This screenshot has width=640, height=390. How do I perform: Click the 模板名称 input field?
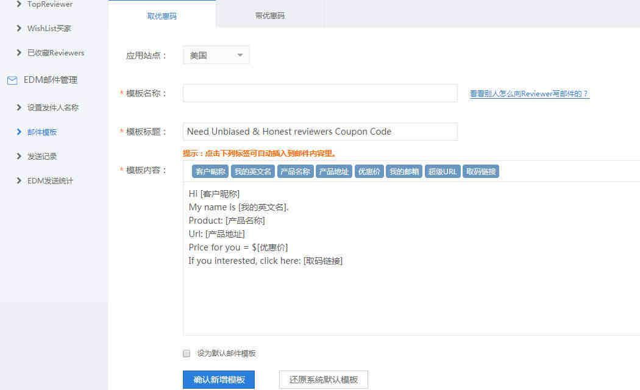320,93
